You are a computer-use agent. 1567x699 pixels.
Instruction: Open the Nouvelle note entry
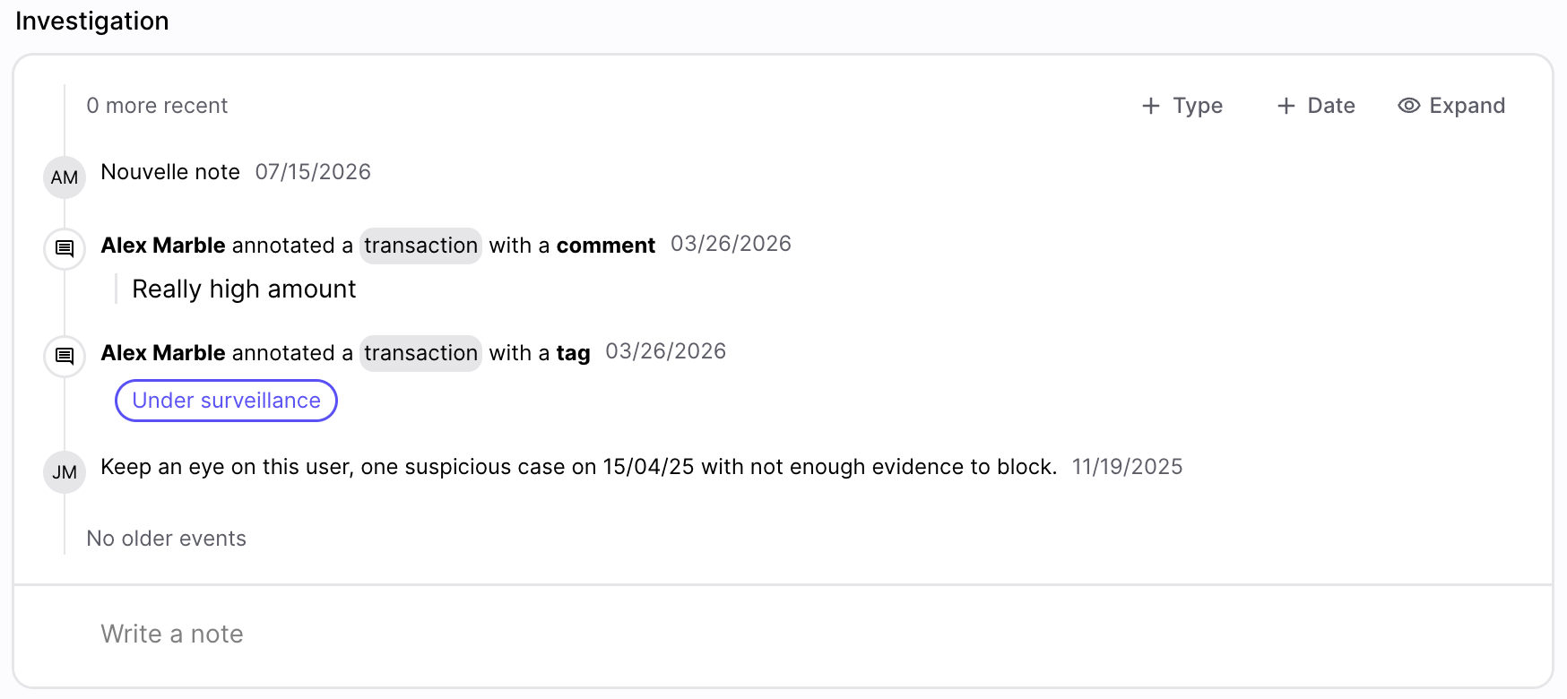(170, 172)
